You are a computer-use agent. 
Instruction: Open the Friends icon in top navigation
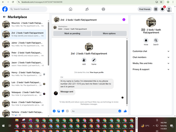87,9
